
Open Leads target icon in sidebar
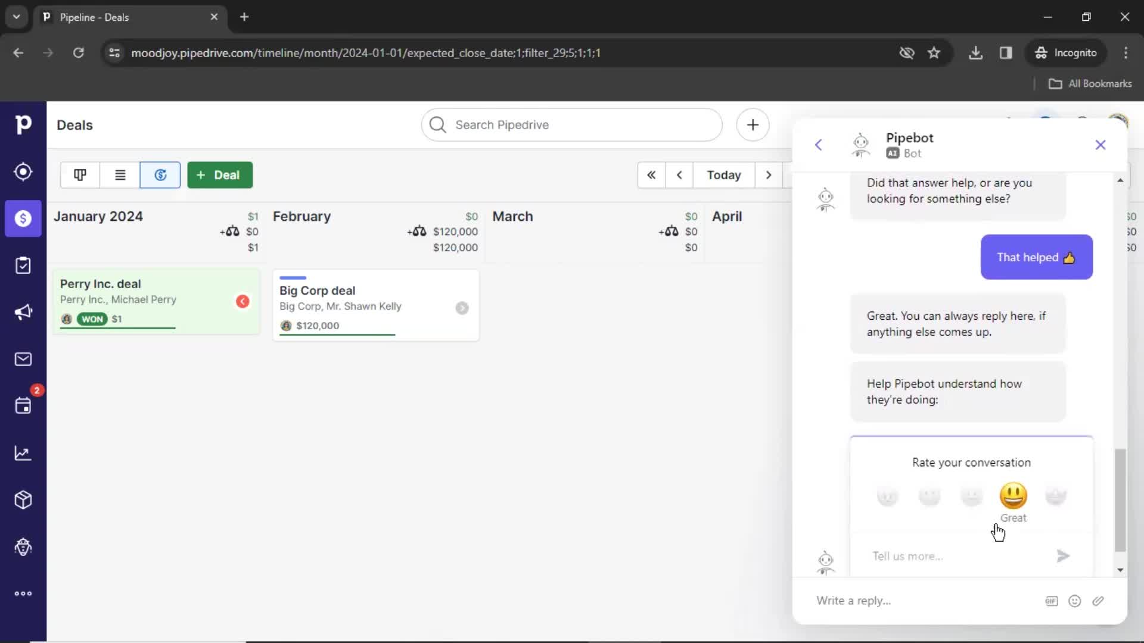[x=23, y=171]
